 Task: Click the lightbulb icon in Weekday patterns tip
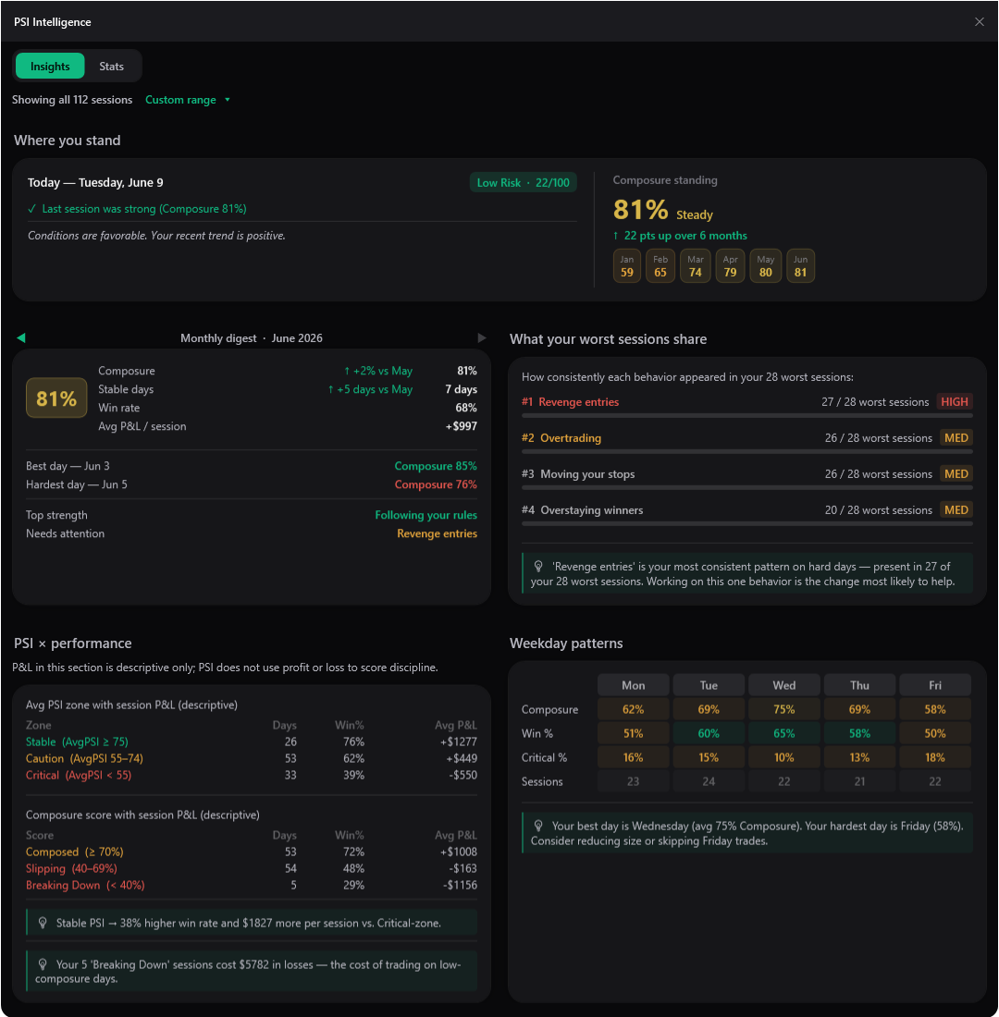pyautogui.click(x=538, y=826)
